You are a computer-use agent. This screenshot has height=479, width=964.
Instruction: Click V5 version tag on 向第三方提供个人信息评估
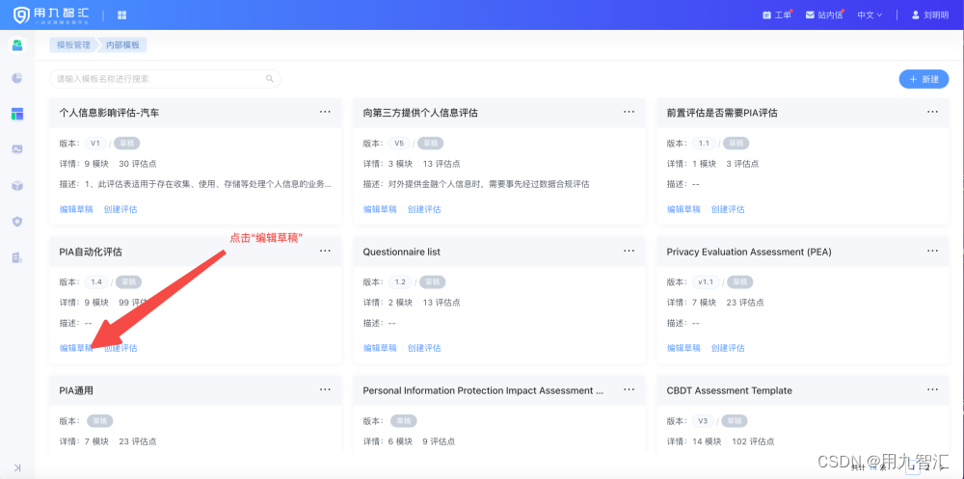[399, 144]
